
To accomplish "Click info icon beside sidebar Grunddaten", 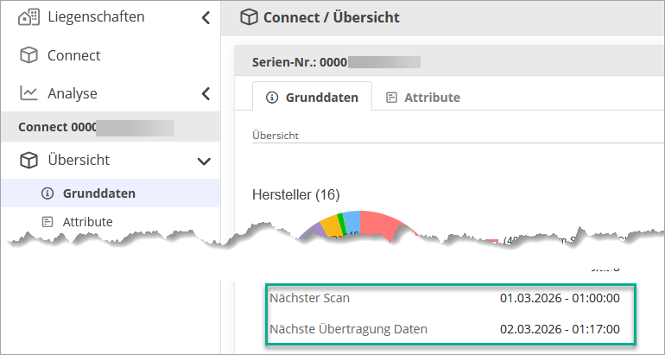I will point(47,193).
